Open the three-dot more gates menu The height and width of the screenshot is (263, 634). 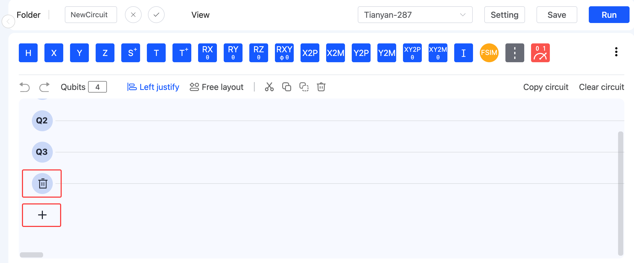(616, 52)
